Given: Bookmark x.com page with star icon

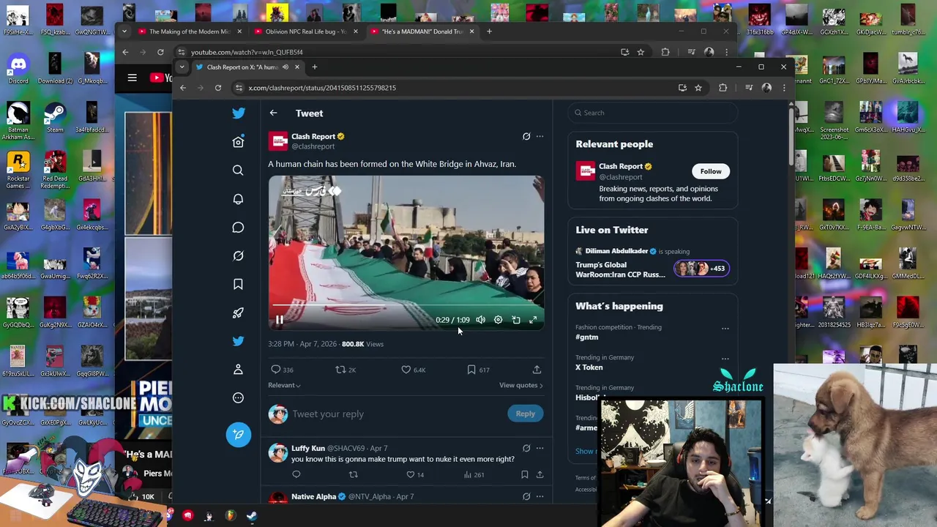Looking at the screenshot, I should coord(698,88).
